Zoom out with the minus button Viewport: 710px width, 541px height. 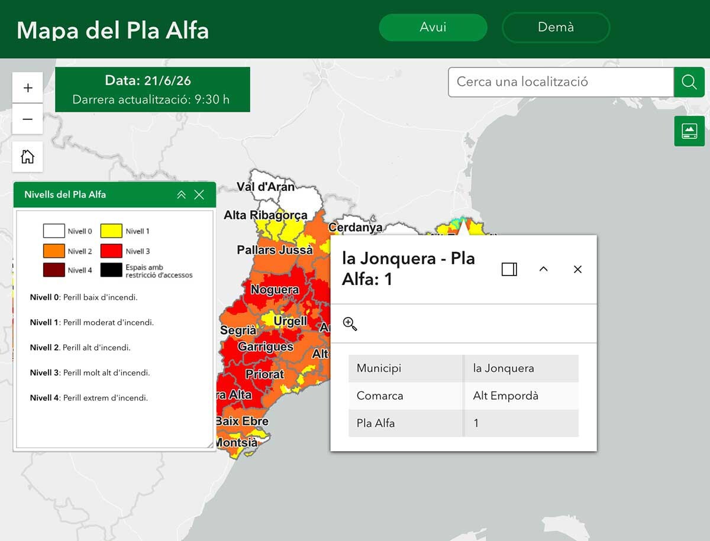[x=27, y=119]
